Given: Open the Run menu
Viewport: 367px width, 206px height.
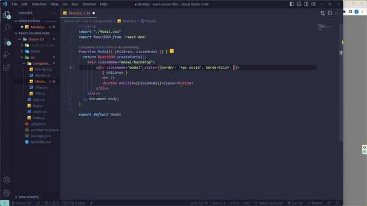Looking at the screenshot, I should [75, 4].
